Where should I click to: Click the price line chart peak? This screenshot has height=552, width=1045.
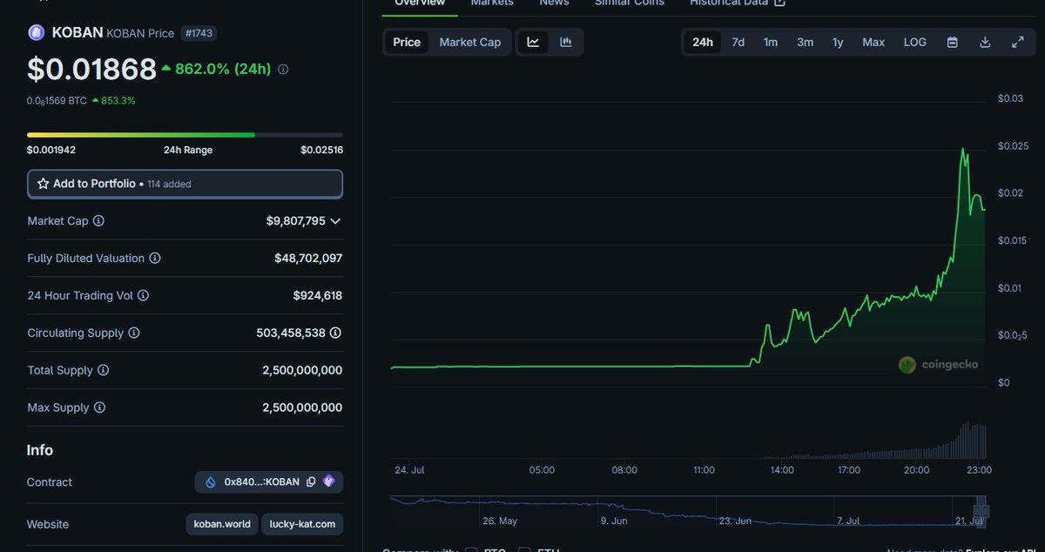[963, 150]
